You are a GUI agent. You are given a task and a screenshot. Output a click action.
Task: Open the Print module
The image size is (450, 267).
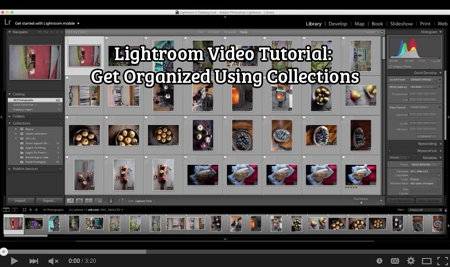[x=425, y=24]
